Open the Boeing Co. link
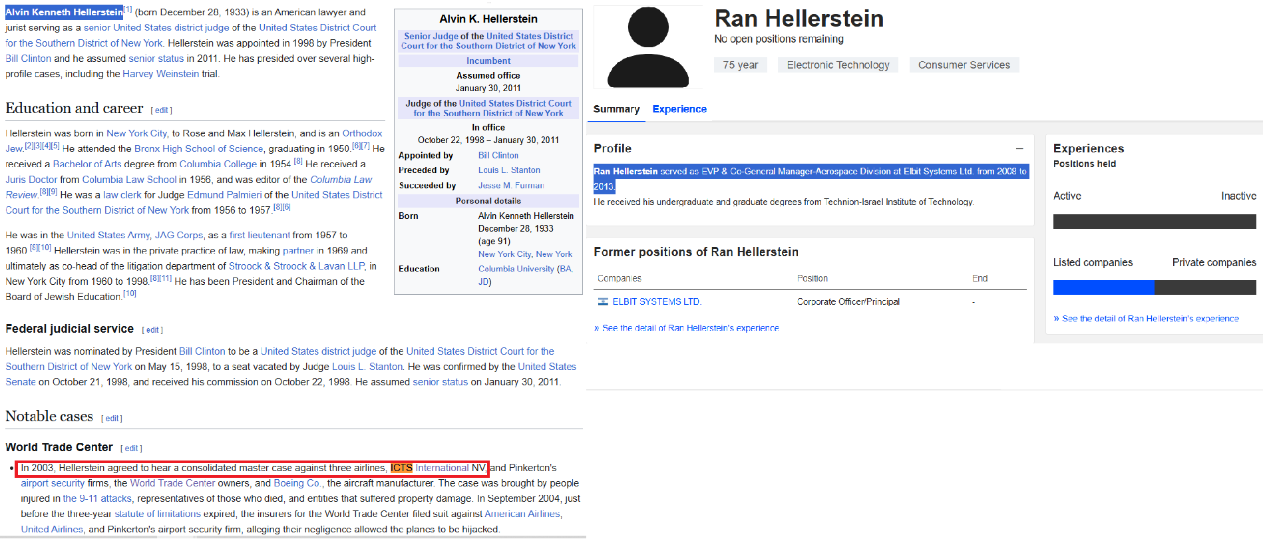1263x551 pixels. 297,483
